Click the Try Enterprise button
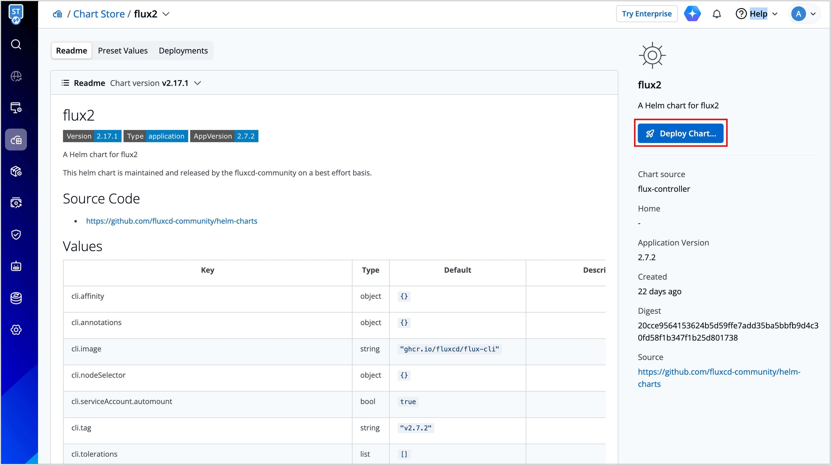The image size is (831, 465). point(646,14)
